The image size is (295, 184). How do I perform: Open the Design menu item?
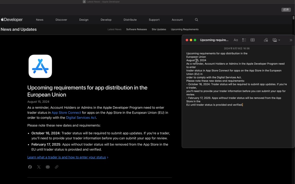(84, 20)
